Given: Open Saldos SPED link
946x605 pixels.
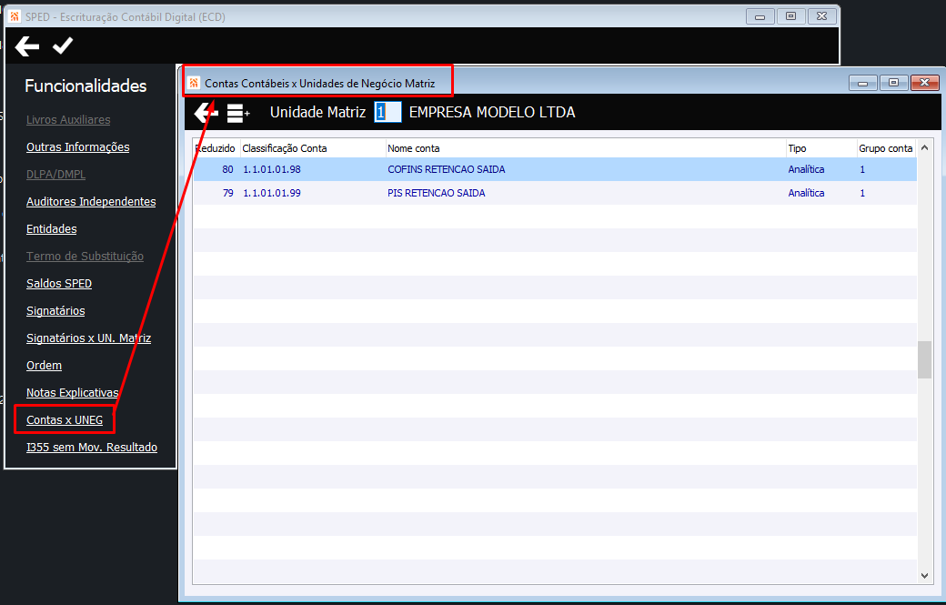Looking at the screenshot, I should (59, 284).
